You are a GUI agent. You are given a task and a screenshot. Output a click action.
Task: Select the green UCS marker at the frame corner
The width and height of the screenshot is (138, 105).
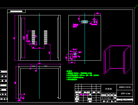[136, 6]
